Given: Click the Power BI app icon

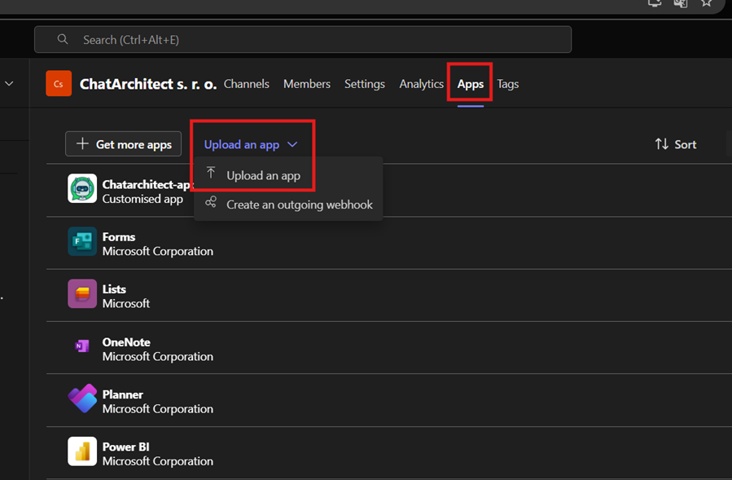Looking at the screenshot, I should [82, 452].
